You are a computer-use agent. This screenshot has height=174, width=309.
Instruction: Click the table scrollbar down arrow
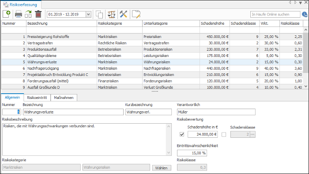(305, 86)
